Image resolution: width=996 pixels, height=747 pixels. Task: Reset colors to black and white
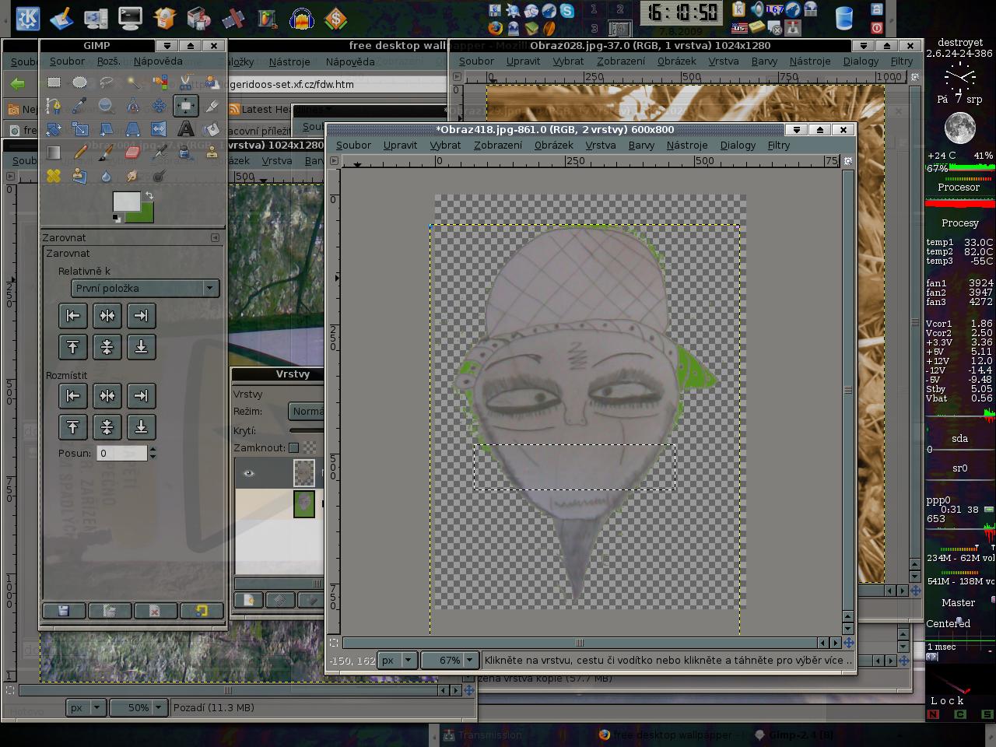point(117,219)
